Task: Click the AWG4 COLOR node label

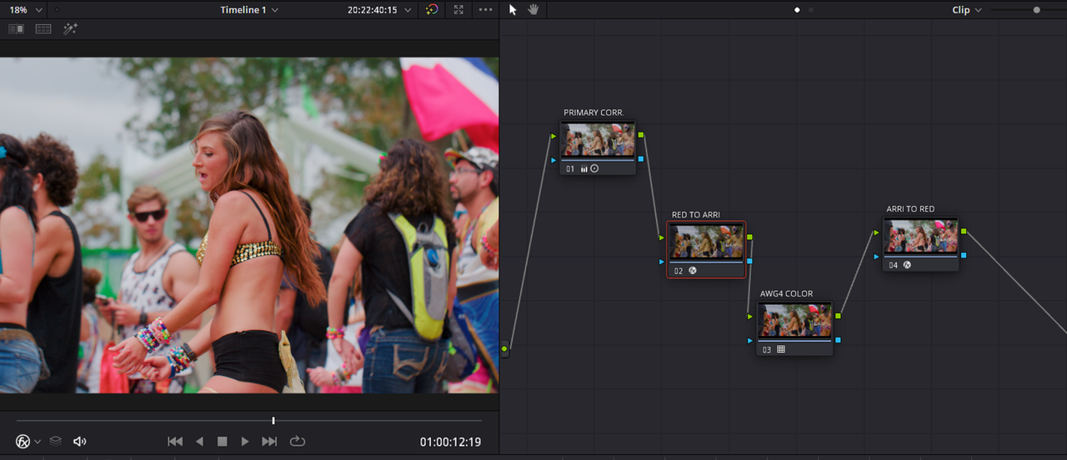Action: point(787,293)
